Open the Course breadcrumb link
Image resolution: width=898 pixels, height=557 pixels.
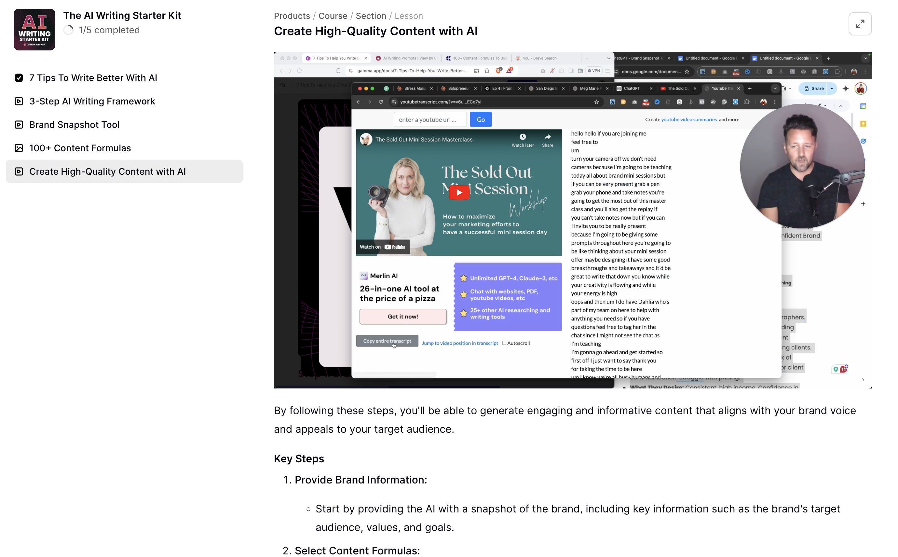pos(333,16)
